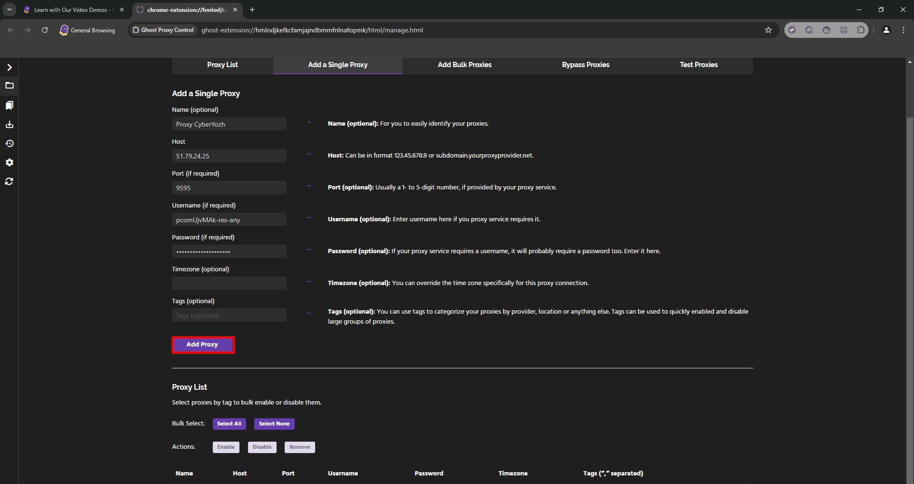This screenshot has height=484, width=914.
Task: Open the puzzle-piece extensions menu
Action: 860,30
